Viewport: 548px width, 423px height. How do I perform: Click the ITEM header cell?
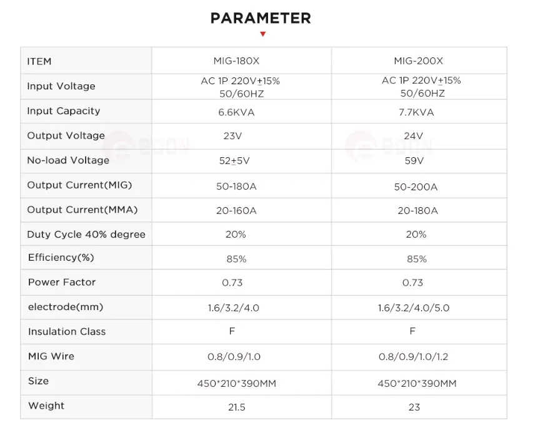[x=39, y=61]
